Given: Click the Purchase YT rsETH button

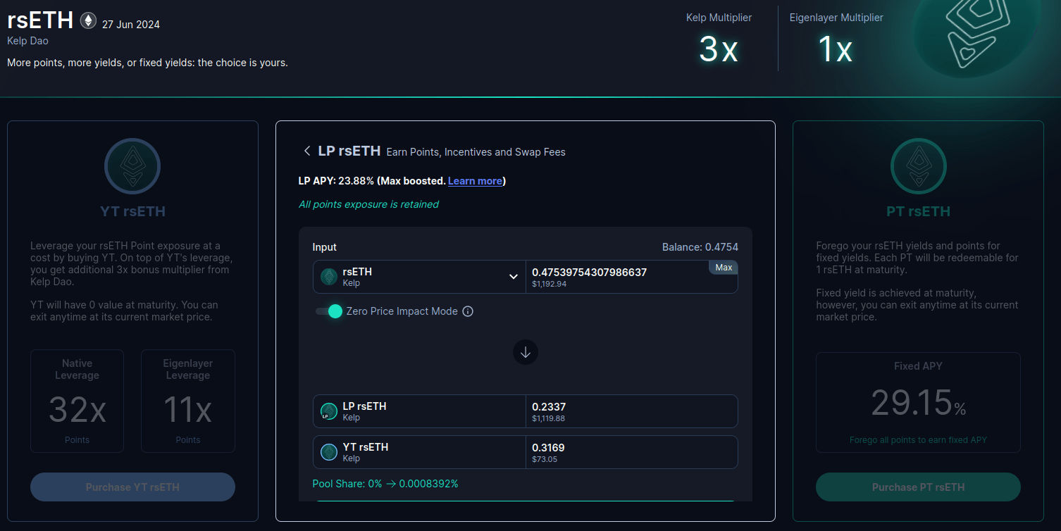Looking at the screenshot, I should point(132,487).
